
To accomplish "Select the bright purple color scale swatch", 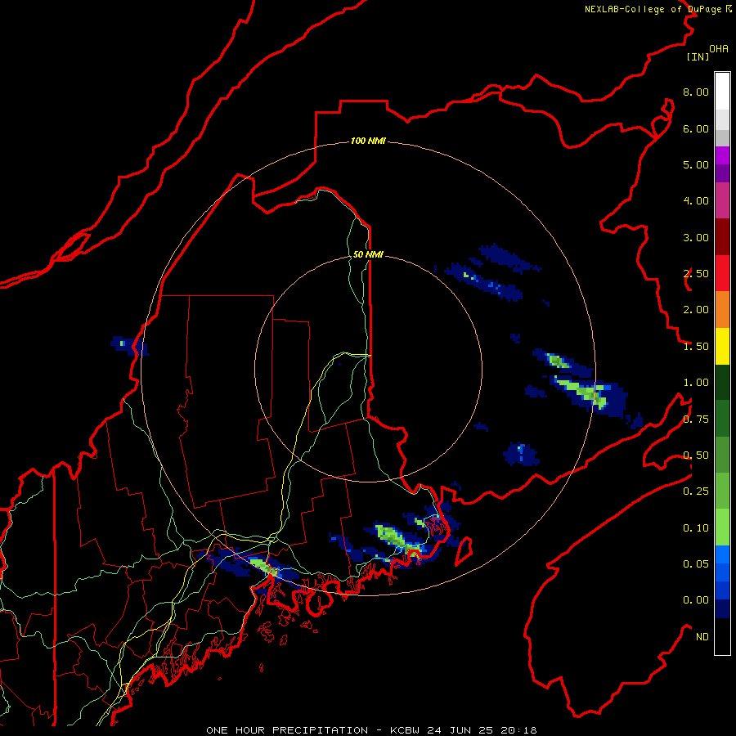I will coord(722,155).
